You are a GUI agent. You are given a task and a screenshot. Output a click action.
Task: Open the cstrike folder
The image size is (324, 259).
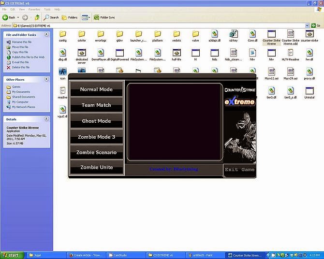tap(82, 36)
